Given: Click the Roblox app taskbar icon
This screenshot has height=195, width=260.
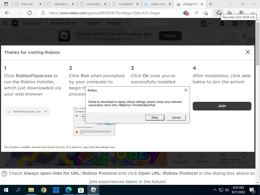Looking at the screenshot, I should (93, 190).
